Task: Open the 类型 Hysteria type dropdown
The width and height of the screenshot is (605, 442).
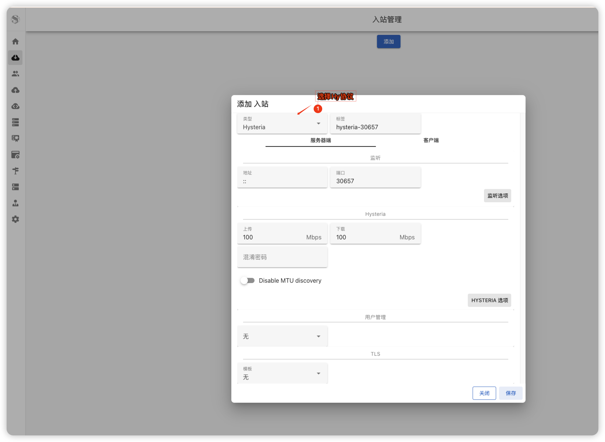Action: pos(282,124)
